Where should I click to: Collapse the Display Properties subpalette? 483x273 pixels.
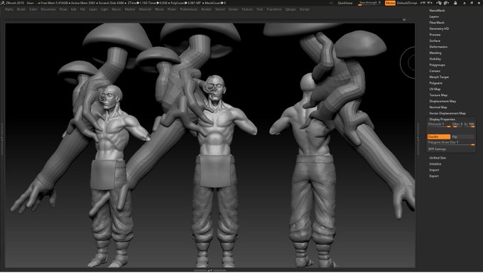point(442,119)
